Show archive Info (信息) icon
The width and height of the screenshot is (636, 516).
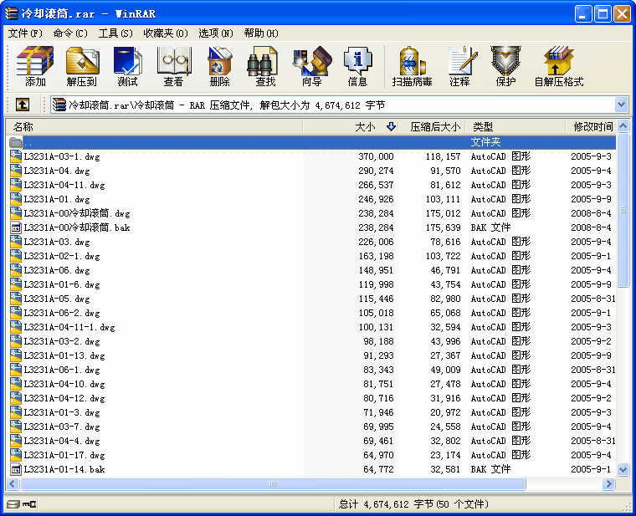tap(357, 67)
